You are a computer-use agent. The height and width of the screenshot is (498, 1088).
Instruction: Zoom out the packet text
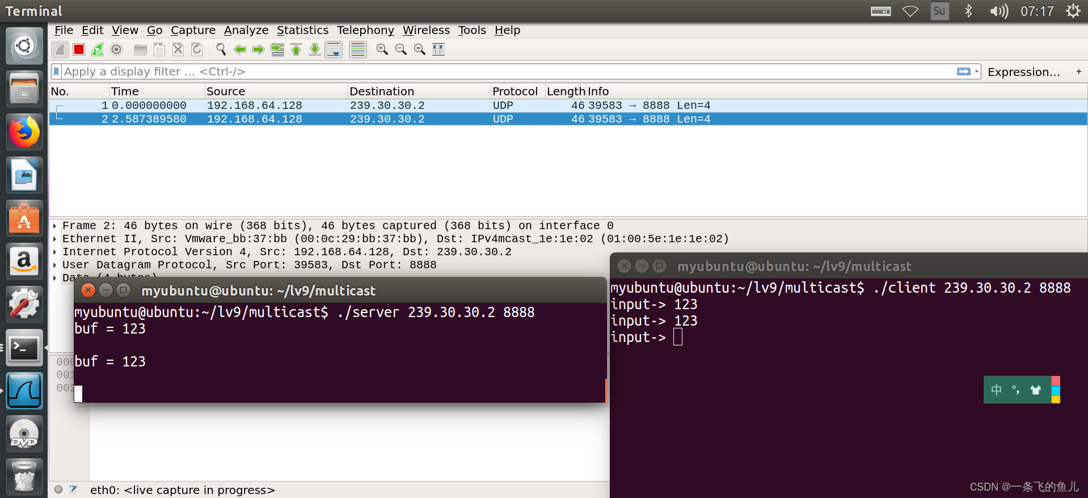point(401,50)
